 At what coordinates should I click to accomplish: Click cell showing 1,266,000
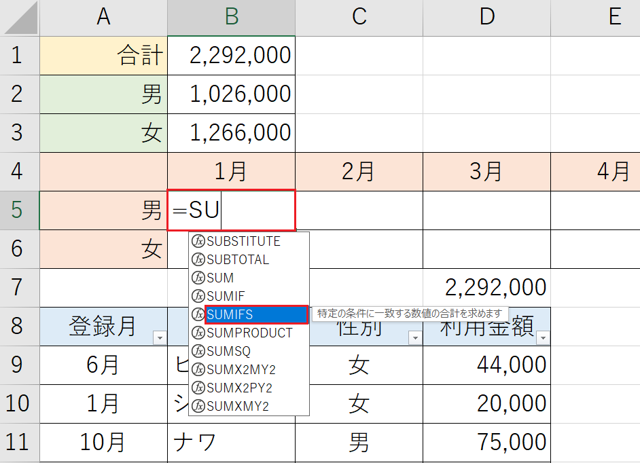[232, 133]
